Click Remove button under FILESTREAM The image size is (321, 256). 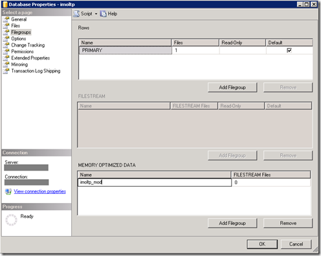point(288,156)
